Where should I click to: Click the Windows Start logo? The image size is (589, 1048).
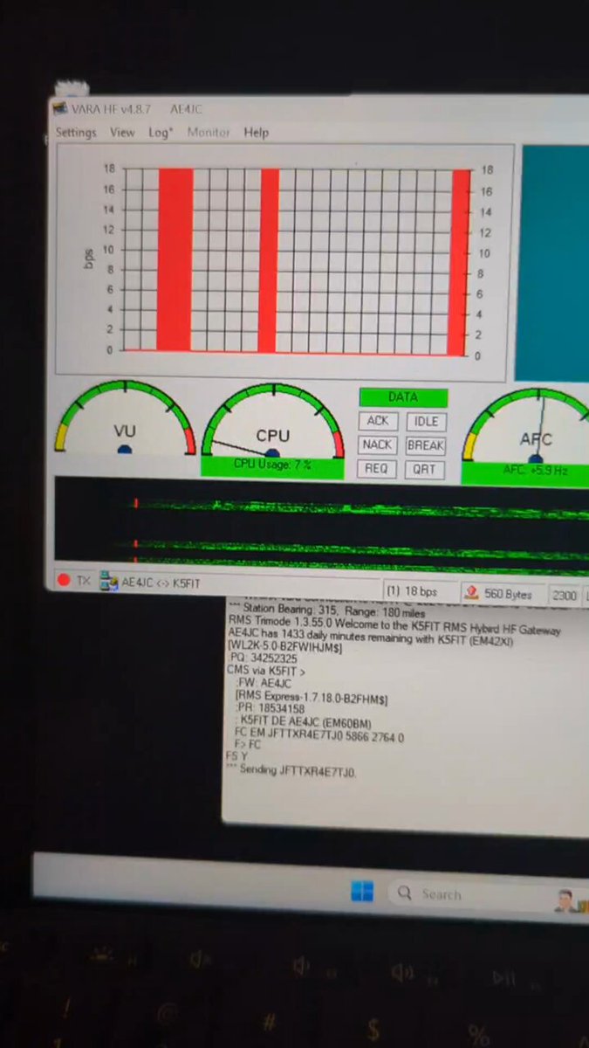pos(362,892)
